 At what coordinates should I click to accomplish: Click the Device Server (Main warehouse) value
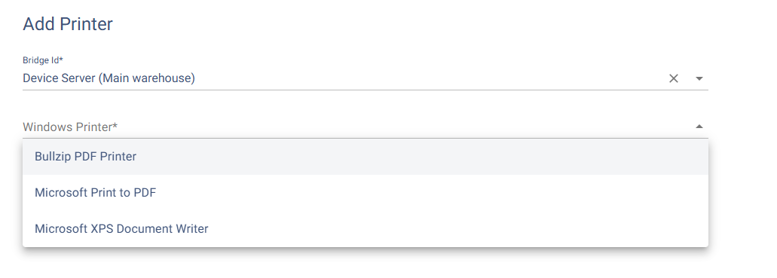tap(109, 78)
